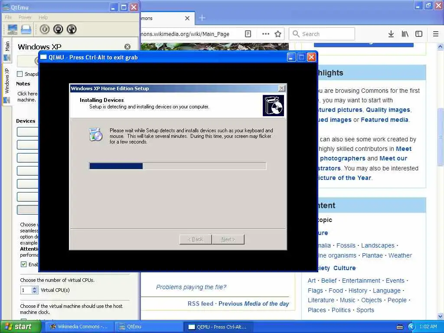Open the Power menu in QtEmu
Image resolution: width=444 pixels, height=333 pixels.
pyautogui.click(x=25, y=17)
